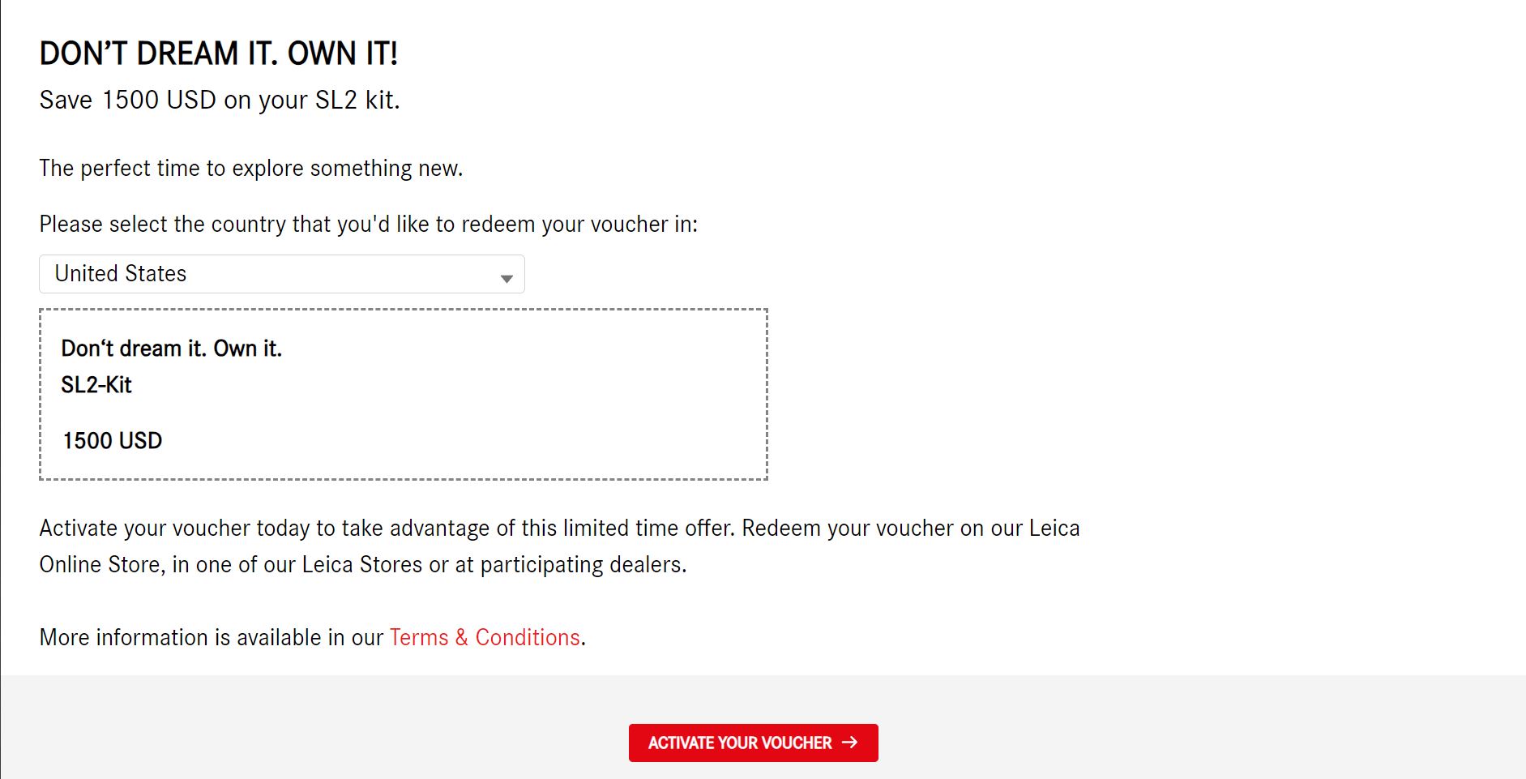This screenshot has height=779, width=1526.
Task: Click the caret arrow of the country selector
Action: 507,279
